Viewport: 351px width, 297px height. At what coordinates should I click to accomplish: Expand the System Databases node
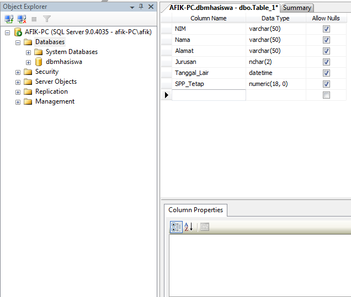tap(28, 52)
